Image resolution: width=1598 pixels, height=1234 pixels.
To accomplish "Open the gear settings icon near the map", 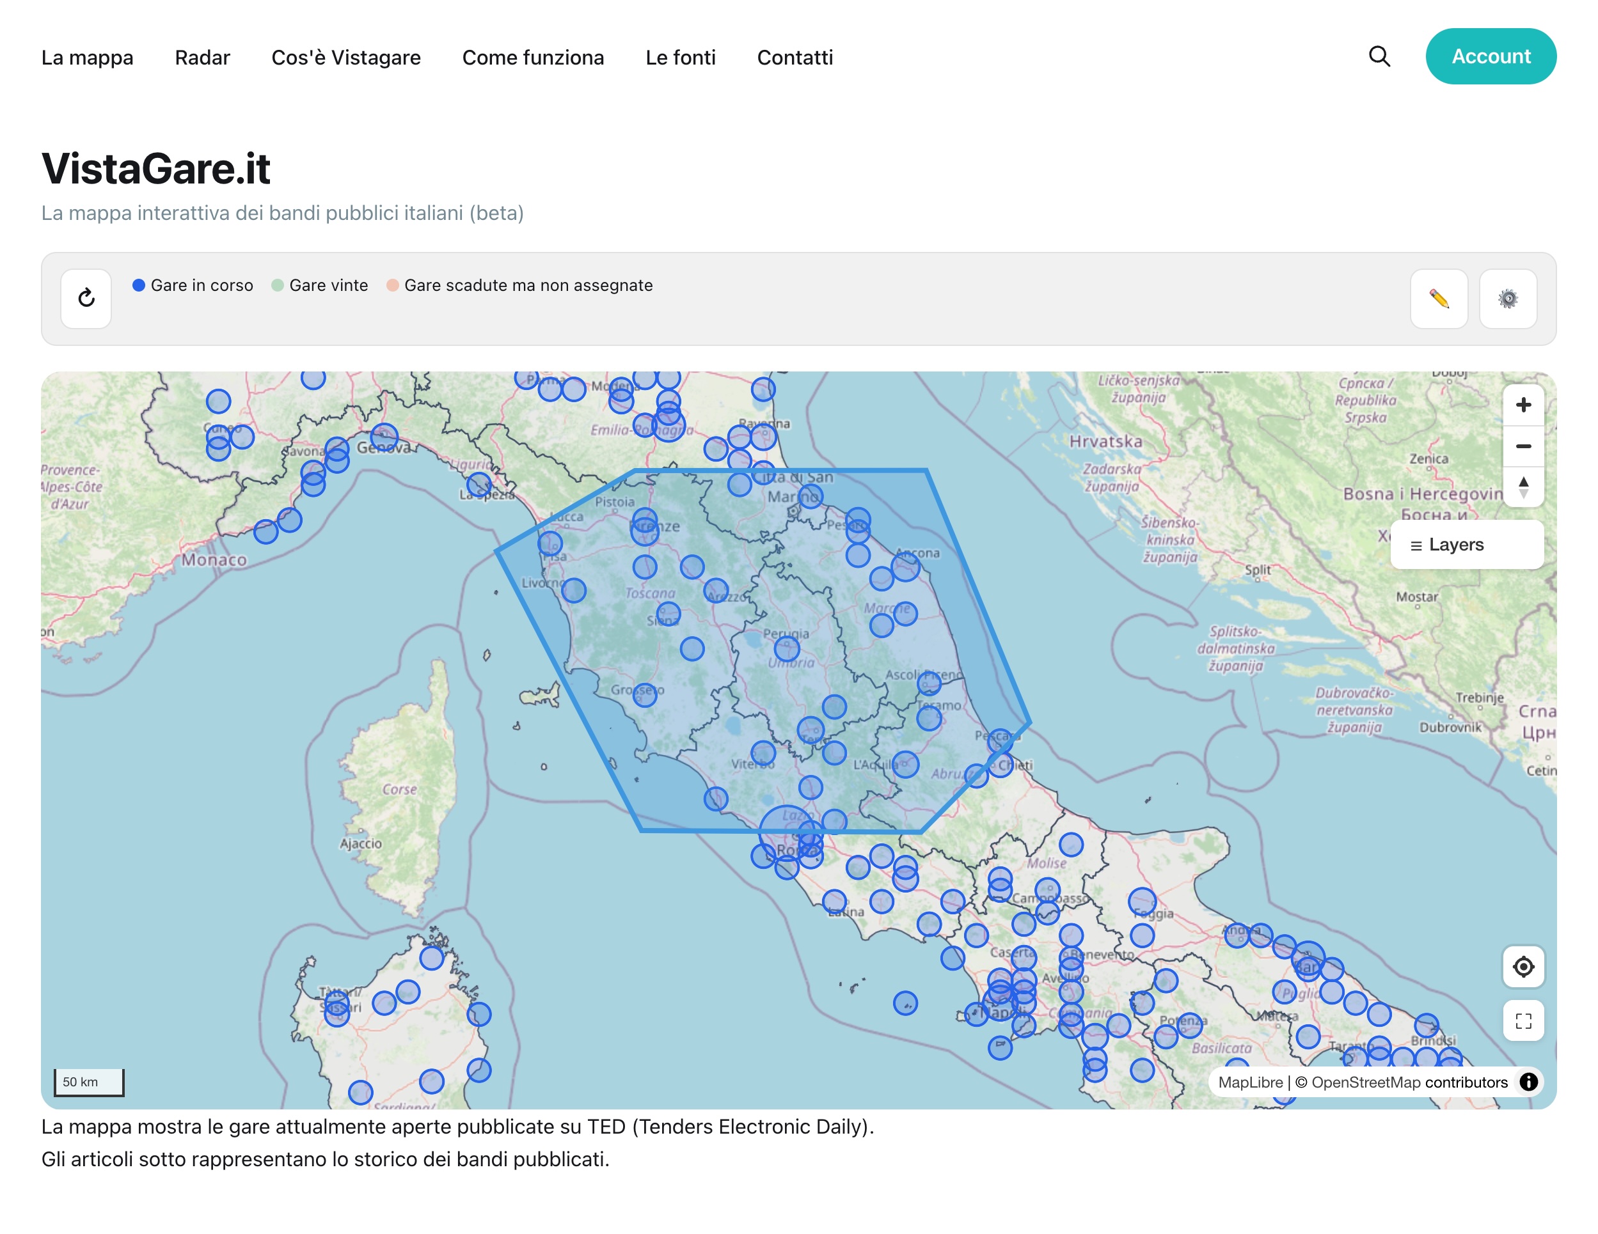I will 1508,299.
